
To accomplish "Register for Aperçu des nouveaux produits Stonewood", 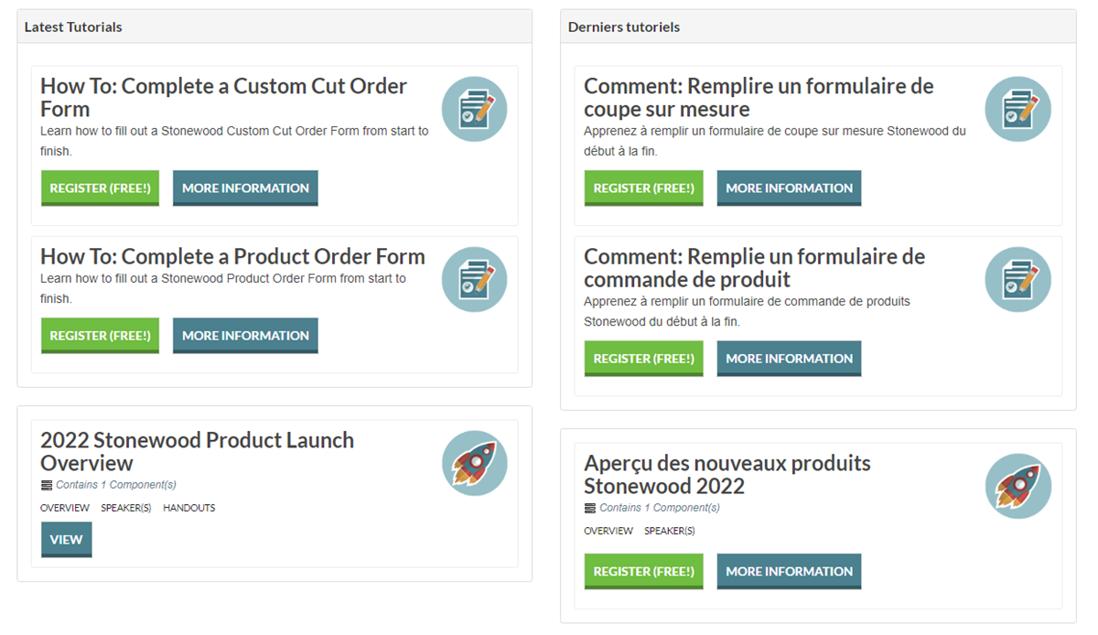I will 643,571.
